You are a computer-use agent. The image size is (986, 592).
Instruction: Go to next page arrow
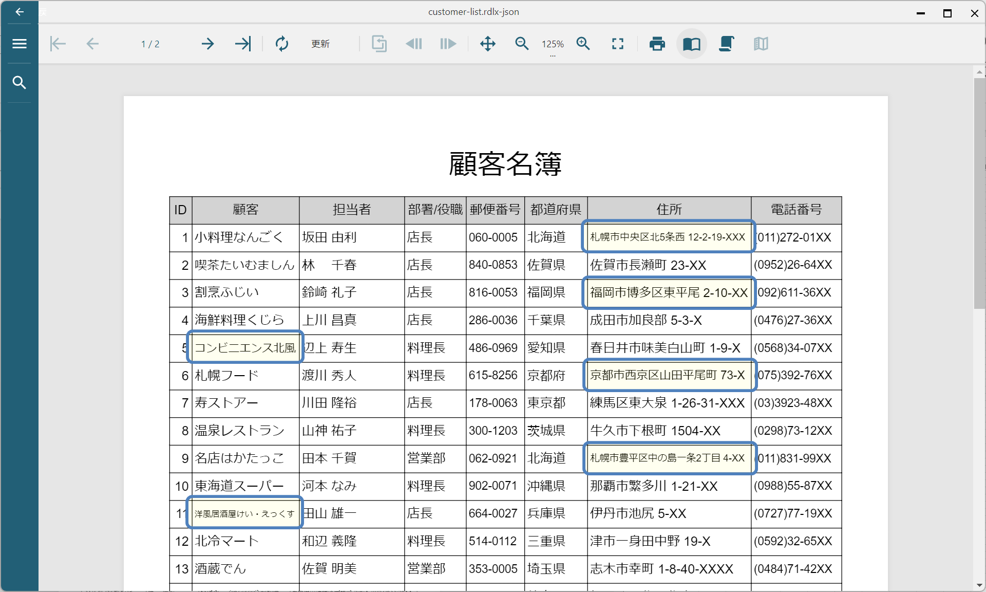coord(207,44)
